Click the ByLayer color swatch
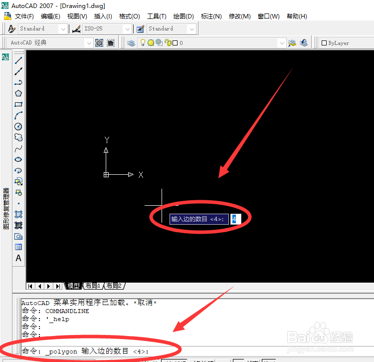This screenshot has width=374, height=362. pos(324,43)
